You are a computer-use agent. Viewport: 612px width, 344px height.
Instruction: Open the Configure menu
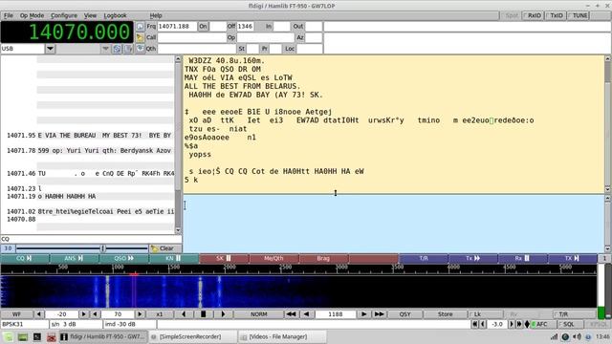[x=64, y=15]
